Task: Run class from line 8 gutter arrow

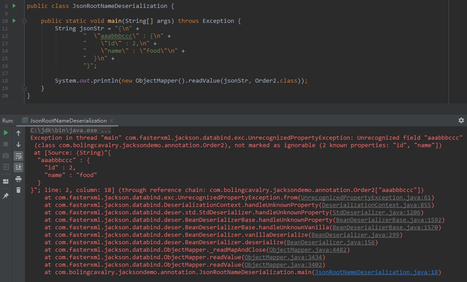Action: [x=14, y=6]
